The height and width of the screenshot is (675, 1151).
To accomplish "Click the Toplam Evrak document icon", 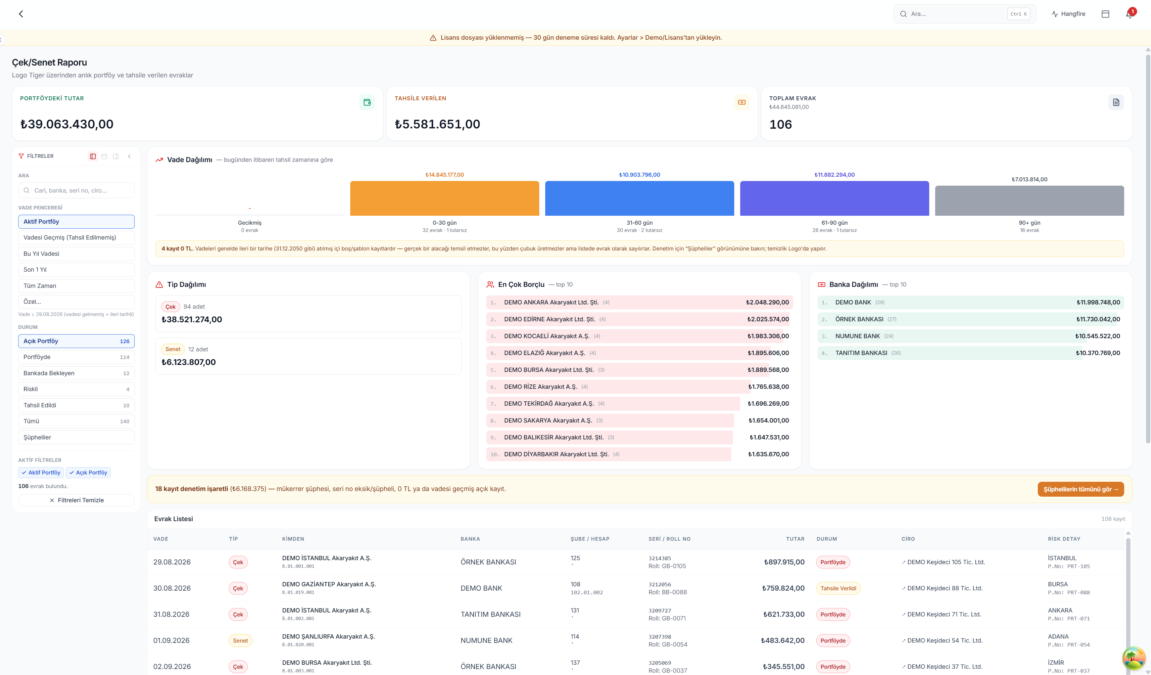I will point(1116,102).
